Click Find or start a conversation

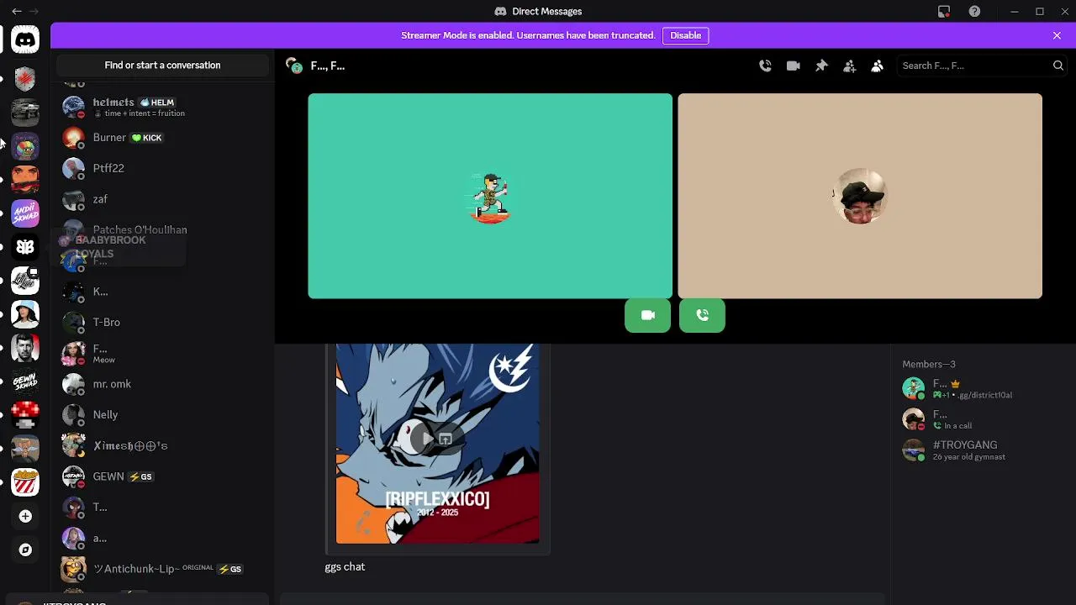pyautogui.click(x=162, y=66)
